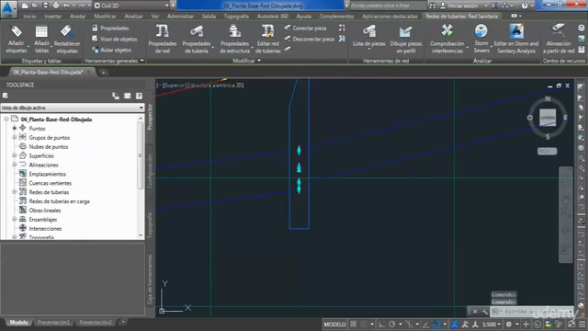The height and width of the screenshot is (331, 588).
Task: Switch to the Analizar ribbon tab
Action: [133, 17]
